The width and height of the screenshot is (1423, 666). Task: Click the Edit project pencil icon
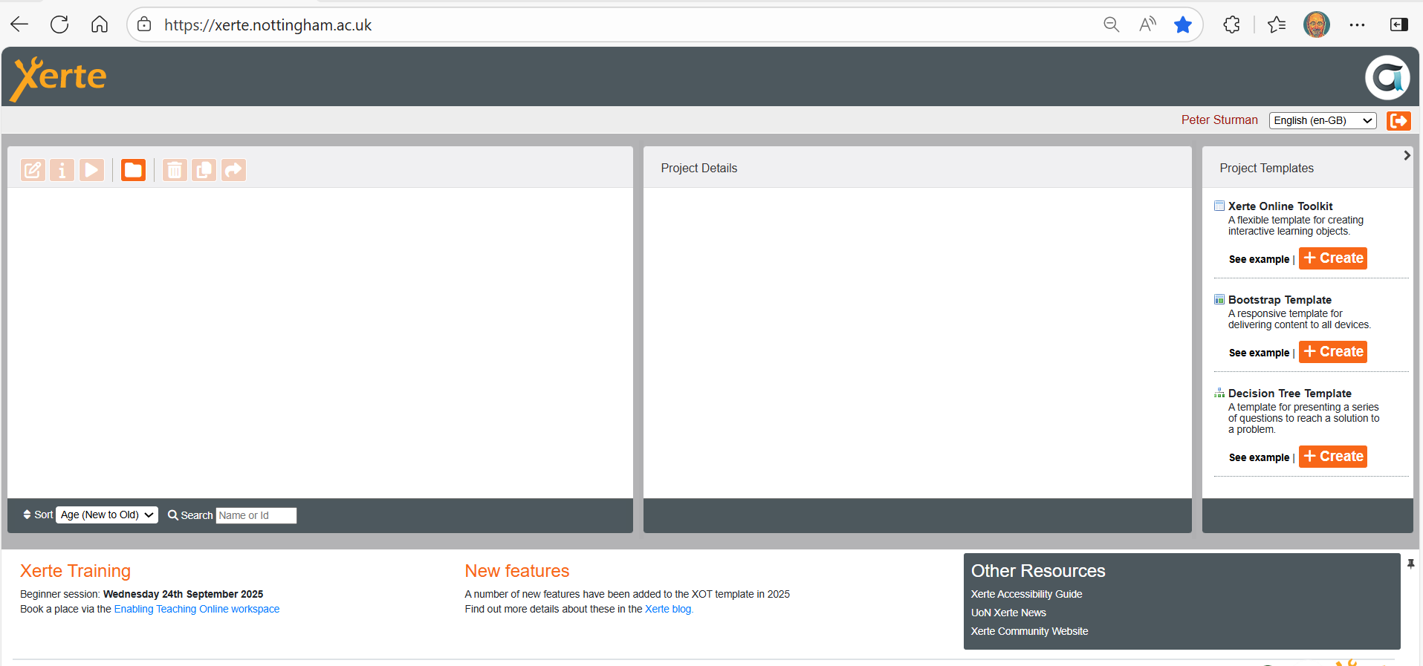pos(33,170)
